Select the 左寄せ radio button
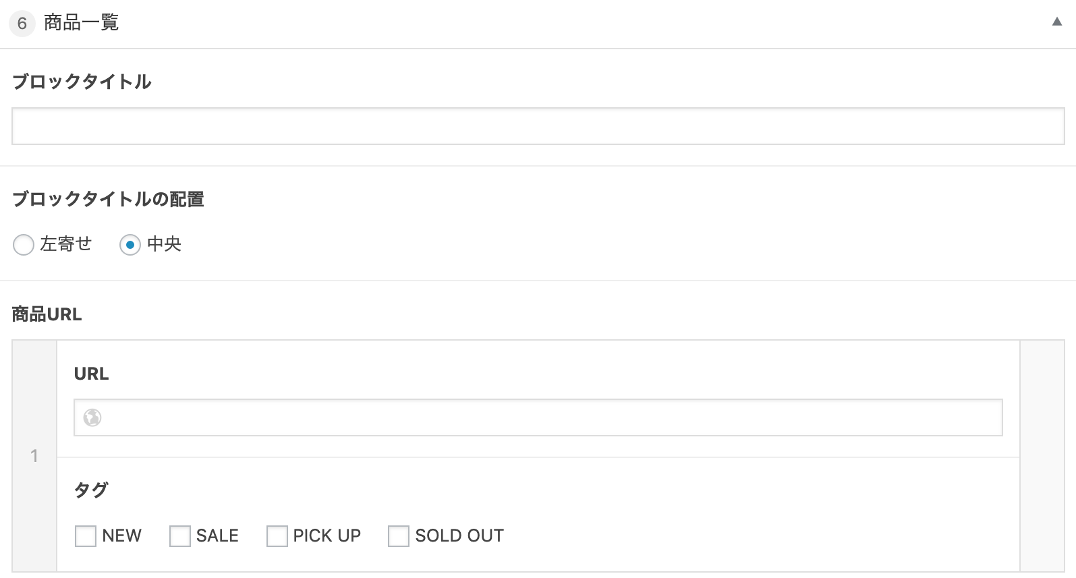 click(24, 244)
